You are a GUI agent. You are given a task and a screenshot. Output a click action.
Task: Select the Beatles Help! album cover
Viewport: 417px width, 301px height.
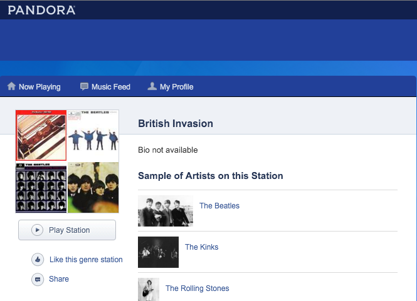click(x=93, y=135)
